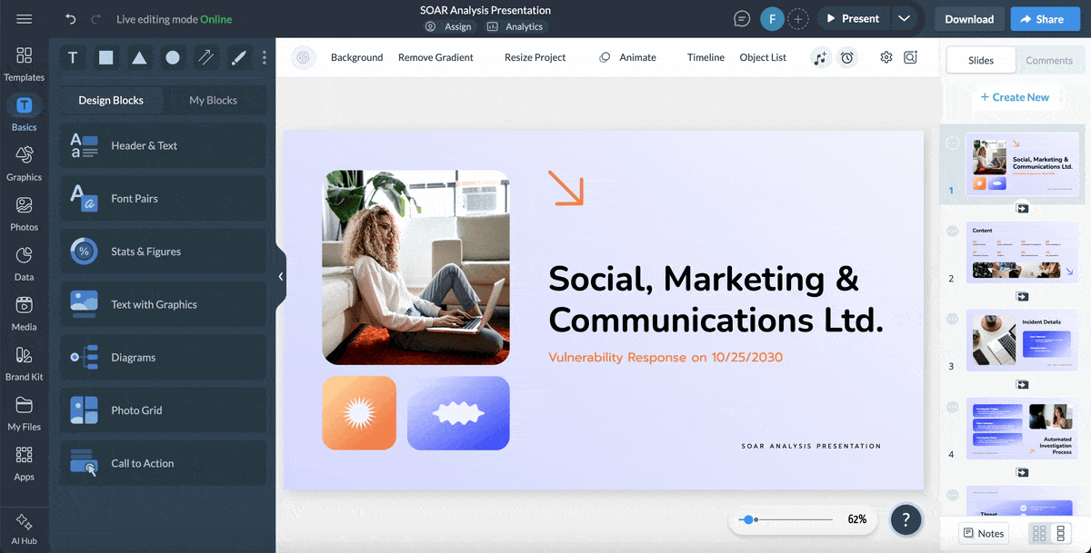Screen dimensions: 1091x553
Task: Switch to the Comments tab
Action: point(1049,60)
